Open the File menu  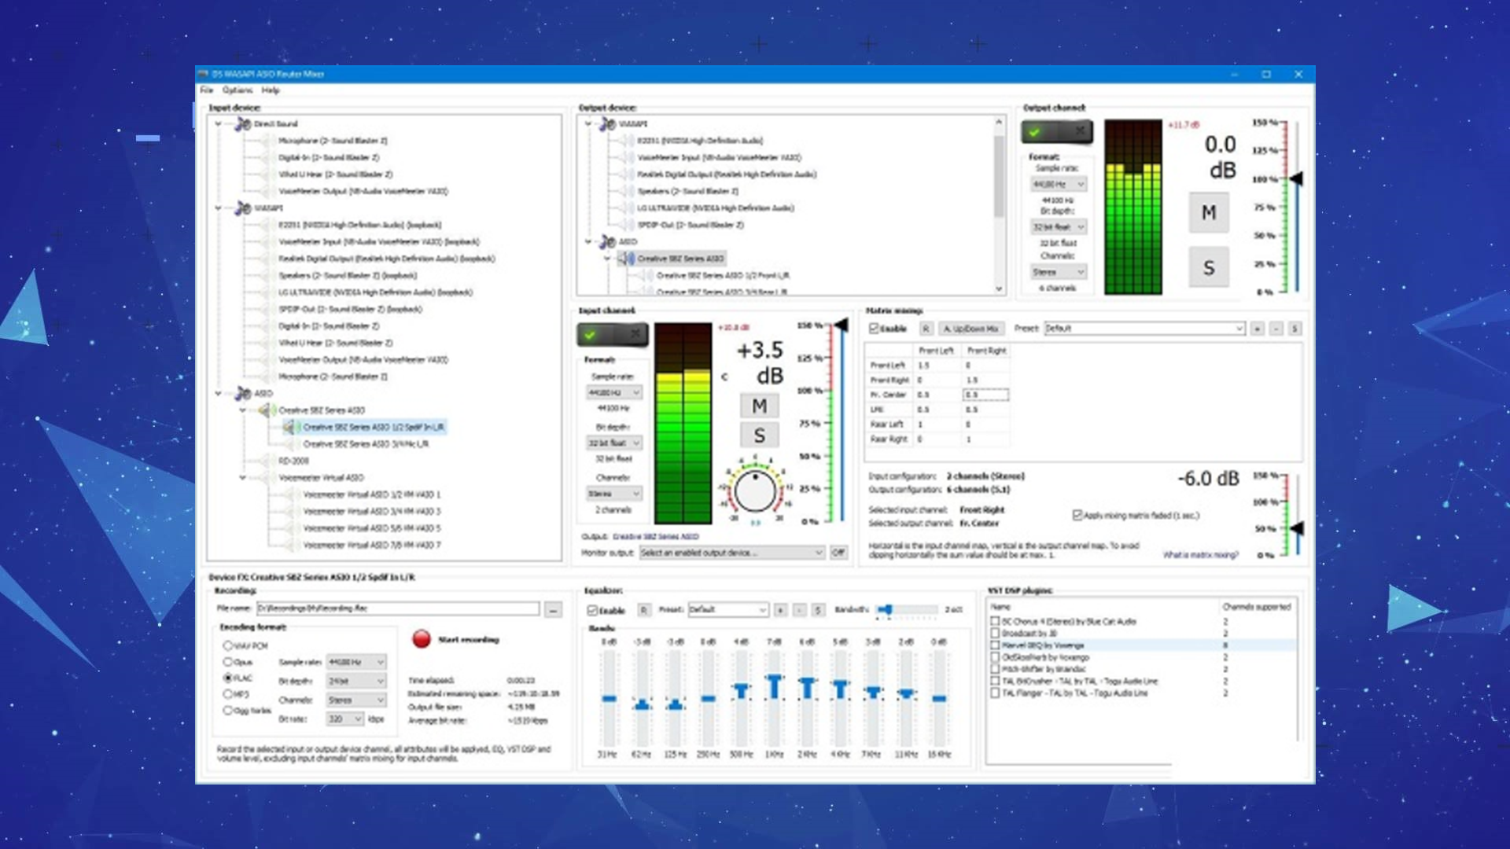click(207, 90)
